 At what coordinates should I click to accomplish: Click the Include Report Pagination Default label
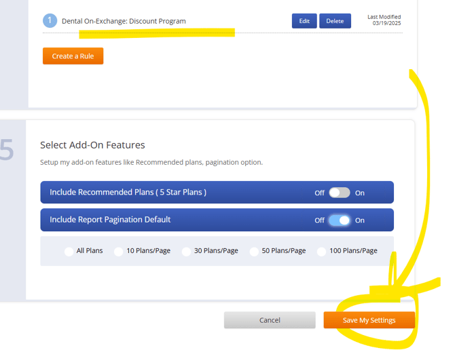[x=110, y=220]
